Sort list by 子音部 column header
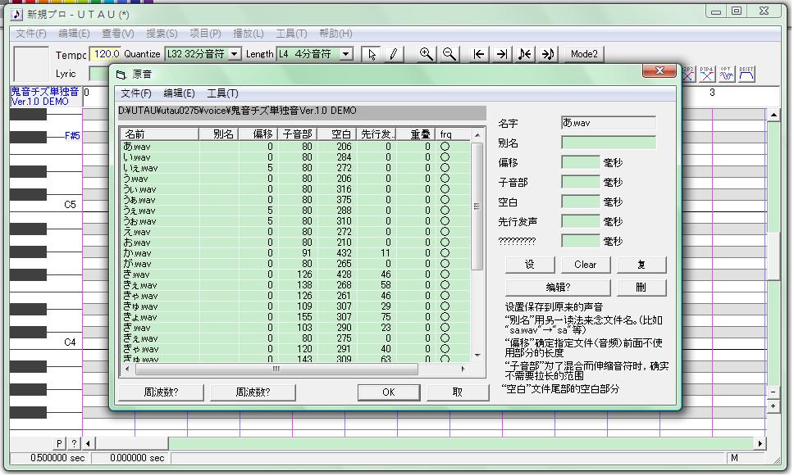Image resolution: width=794 pixels, height=476 pixels. pos(297,134)
